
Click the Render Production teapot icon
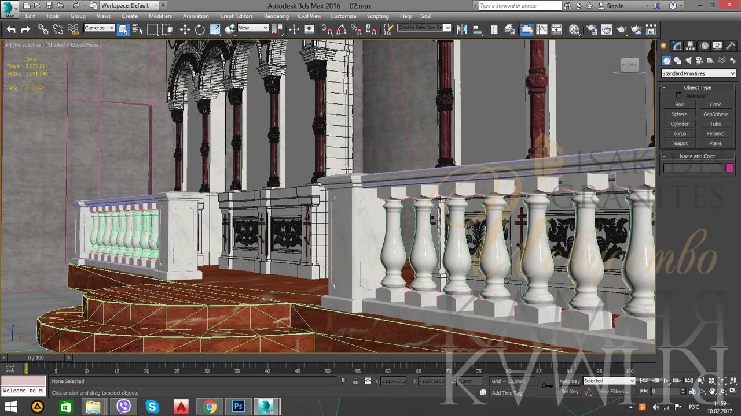[x=621, y=29]
